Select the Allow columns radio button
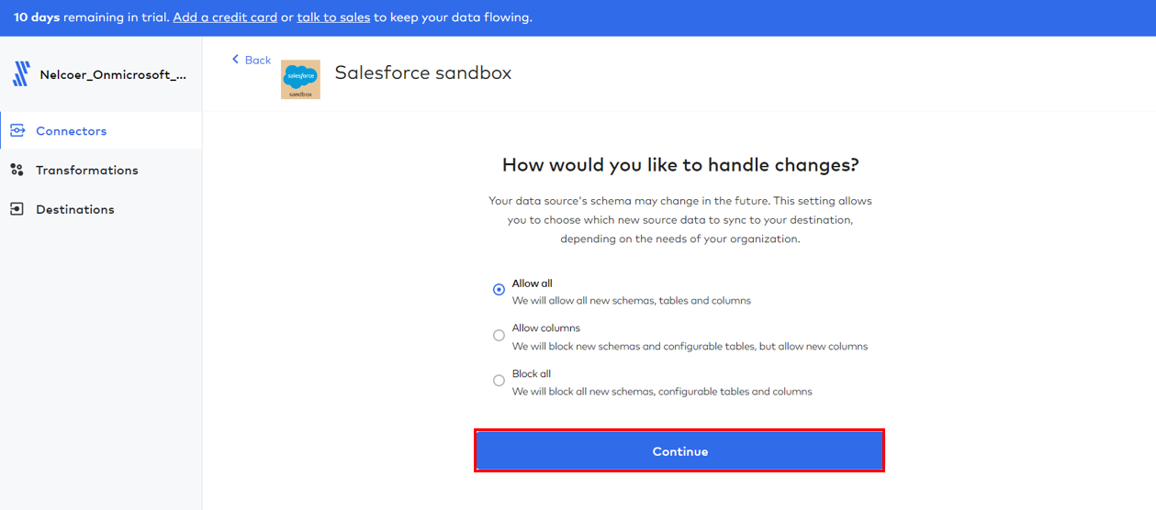Image resolution: width=1156 pixels, height=510 pixels. [499, 336]
